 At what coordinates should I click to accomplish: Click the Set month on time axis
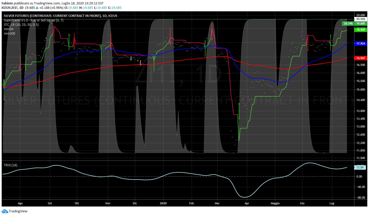[x=50, y=203]
